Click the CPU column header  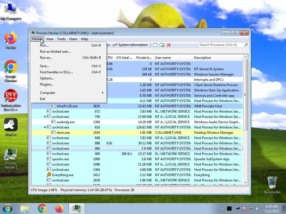click(x=110, y=58)
